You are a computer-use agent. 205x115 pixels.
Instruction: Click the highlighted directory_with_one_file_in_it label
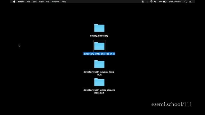click(x=99, y=54)
